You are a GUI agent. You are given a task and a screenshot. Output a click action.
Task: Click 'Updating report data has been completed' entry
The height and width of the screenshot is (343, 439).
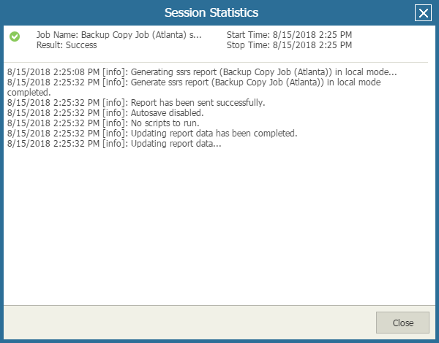click(214, 134)
